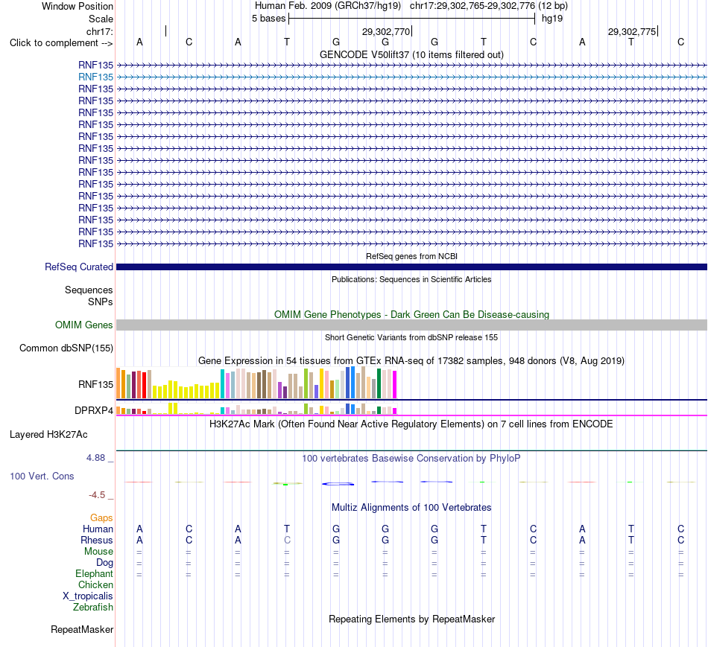Click the Mouse alignment row label
This screenshot has width=708, height=647.
(98, 552)
